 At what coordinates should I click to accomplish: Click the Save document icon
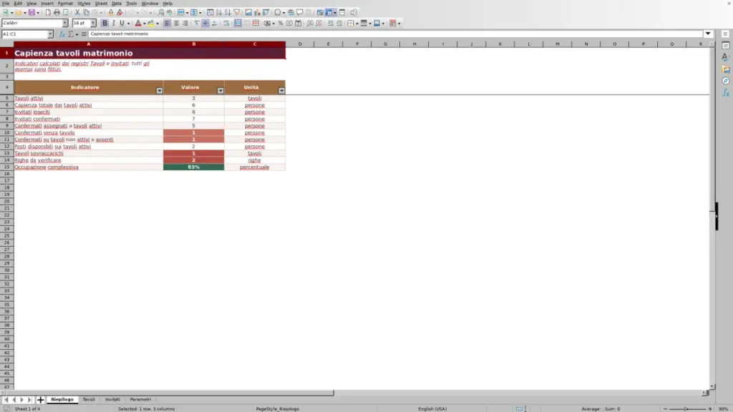point(31,13)
